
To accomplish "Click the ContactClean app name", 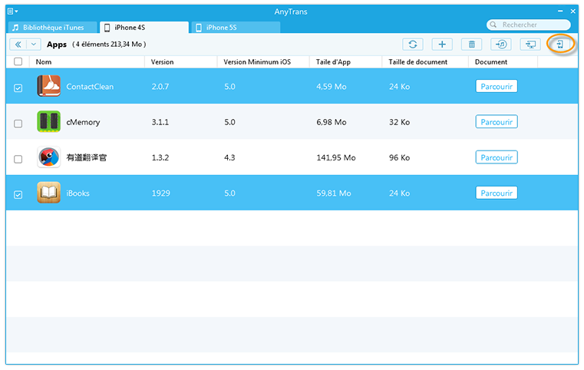I will [90, 87].
